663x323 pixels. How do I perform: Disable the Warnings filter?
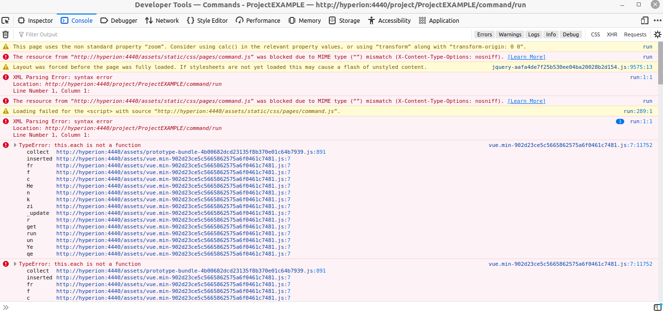(x=510, y=34)
